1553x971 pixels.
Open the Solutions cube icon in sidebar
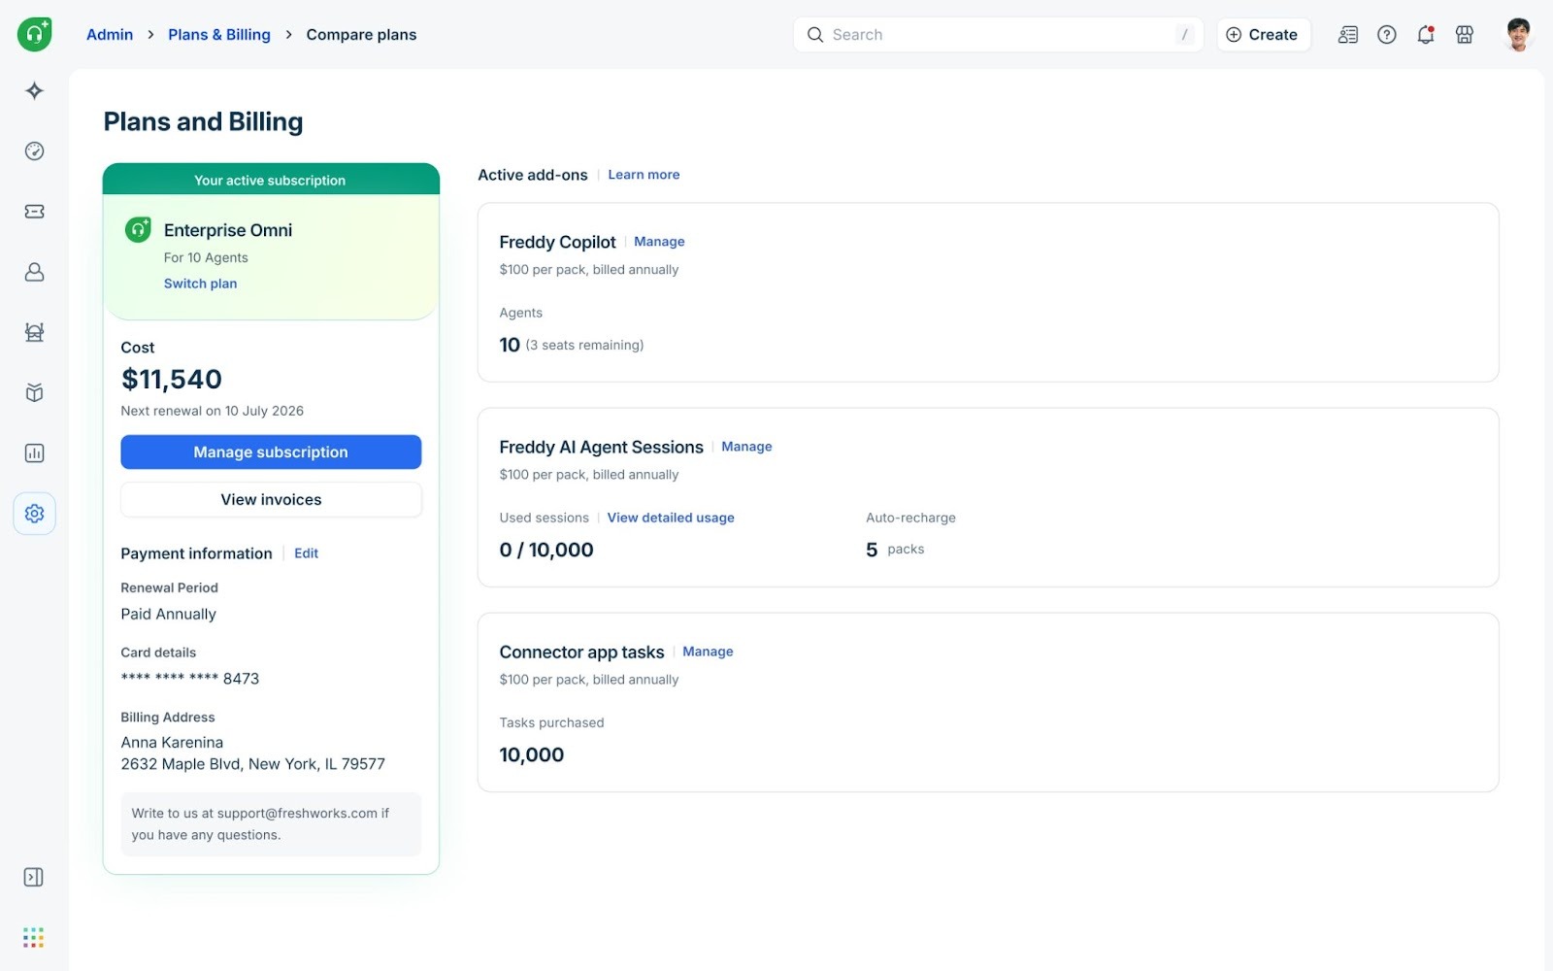[34, 392]
